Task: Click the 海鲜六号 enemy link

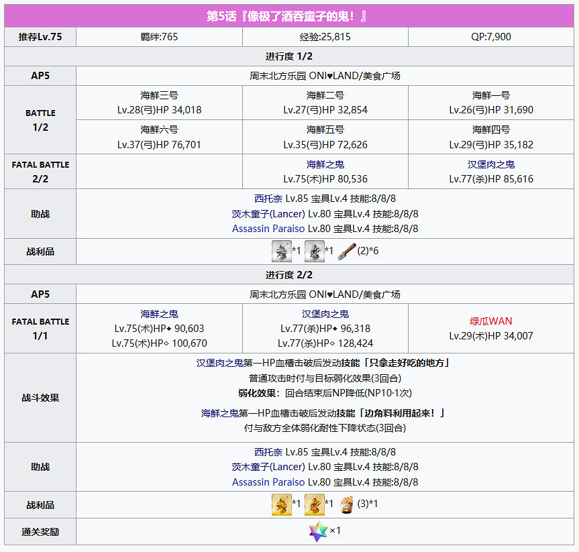Action: pyautogui.click(x=158, y=129)
